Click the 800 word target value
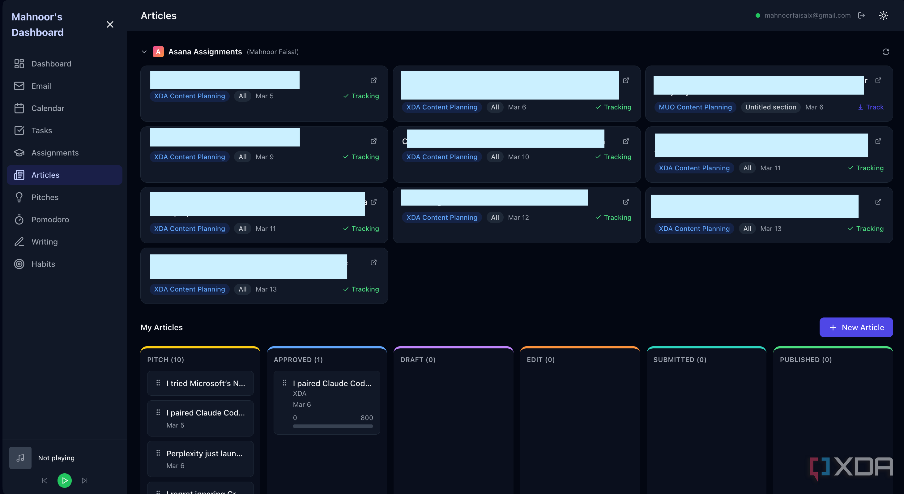The image size is (904, 494). (367, 418)
